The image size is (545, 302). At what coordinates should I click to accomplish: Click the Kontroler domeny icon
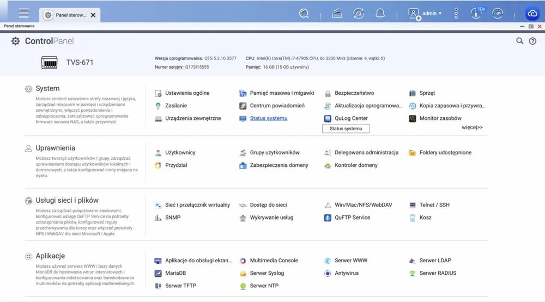(328, 165)
